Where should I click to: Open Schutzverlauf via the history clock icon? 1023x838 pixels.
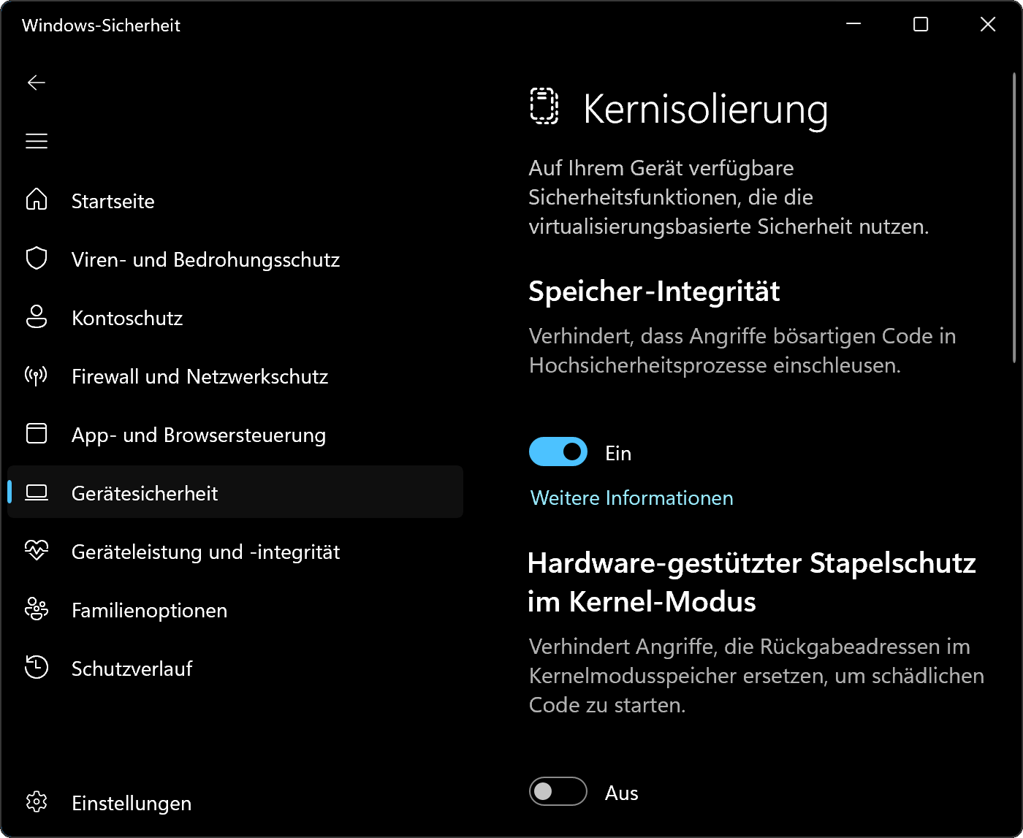pos(36,668)
